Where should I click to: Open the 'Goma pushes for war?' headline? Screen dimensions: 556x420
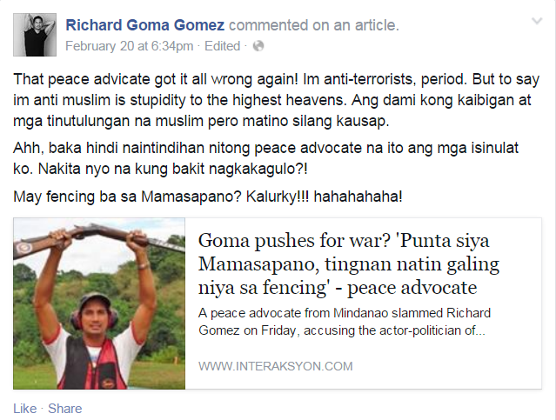coord(349,263)
